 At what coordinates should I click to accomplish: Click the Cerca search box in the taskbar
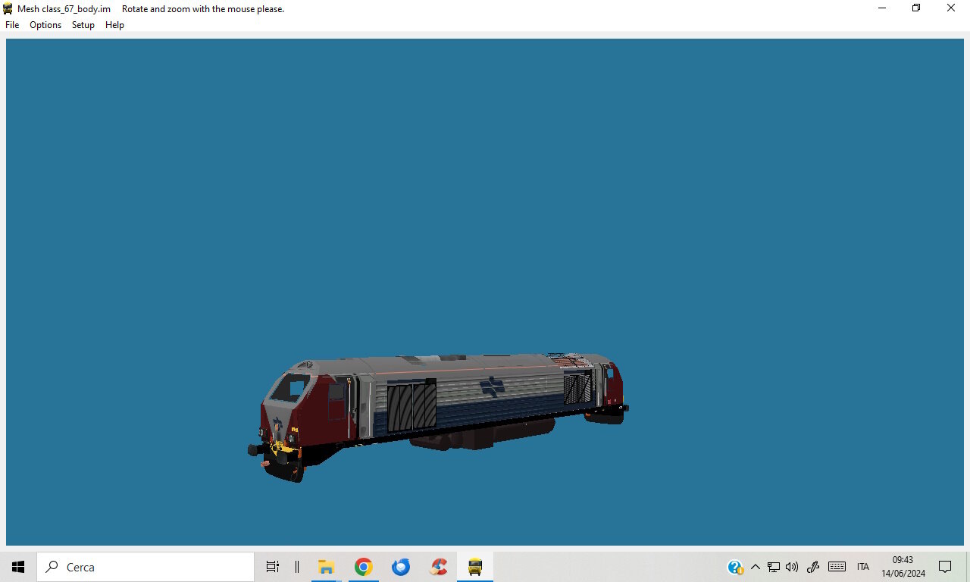point(145,567)
